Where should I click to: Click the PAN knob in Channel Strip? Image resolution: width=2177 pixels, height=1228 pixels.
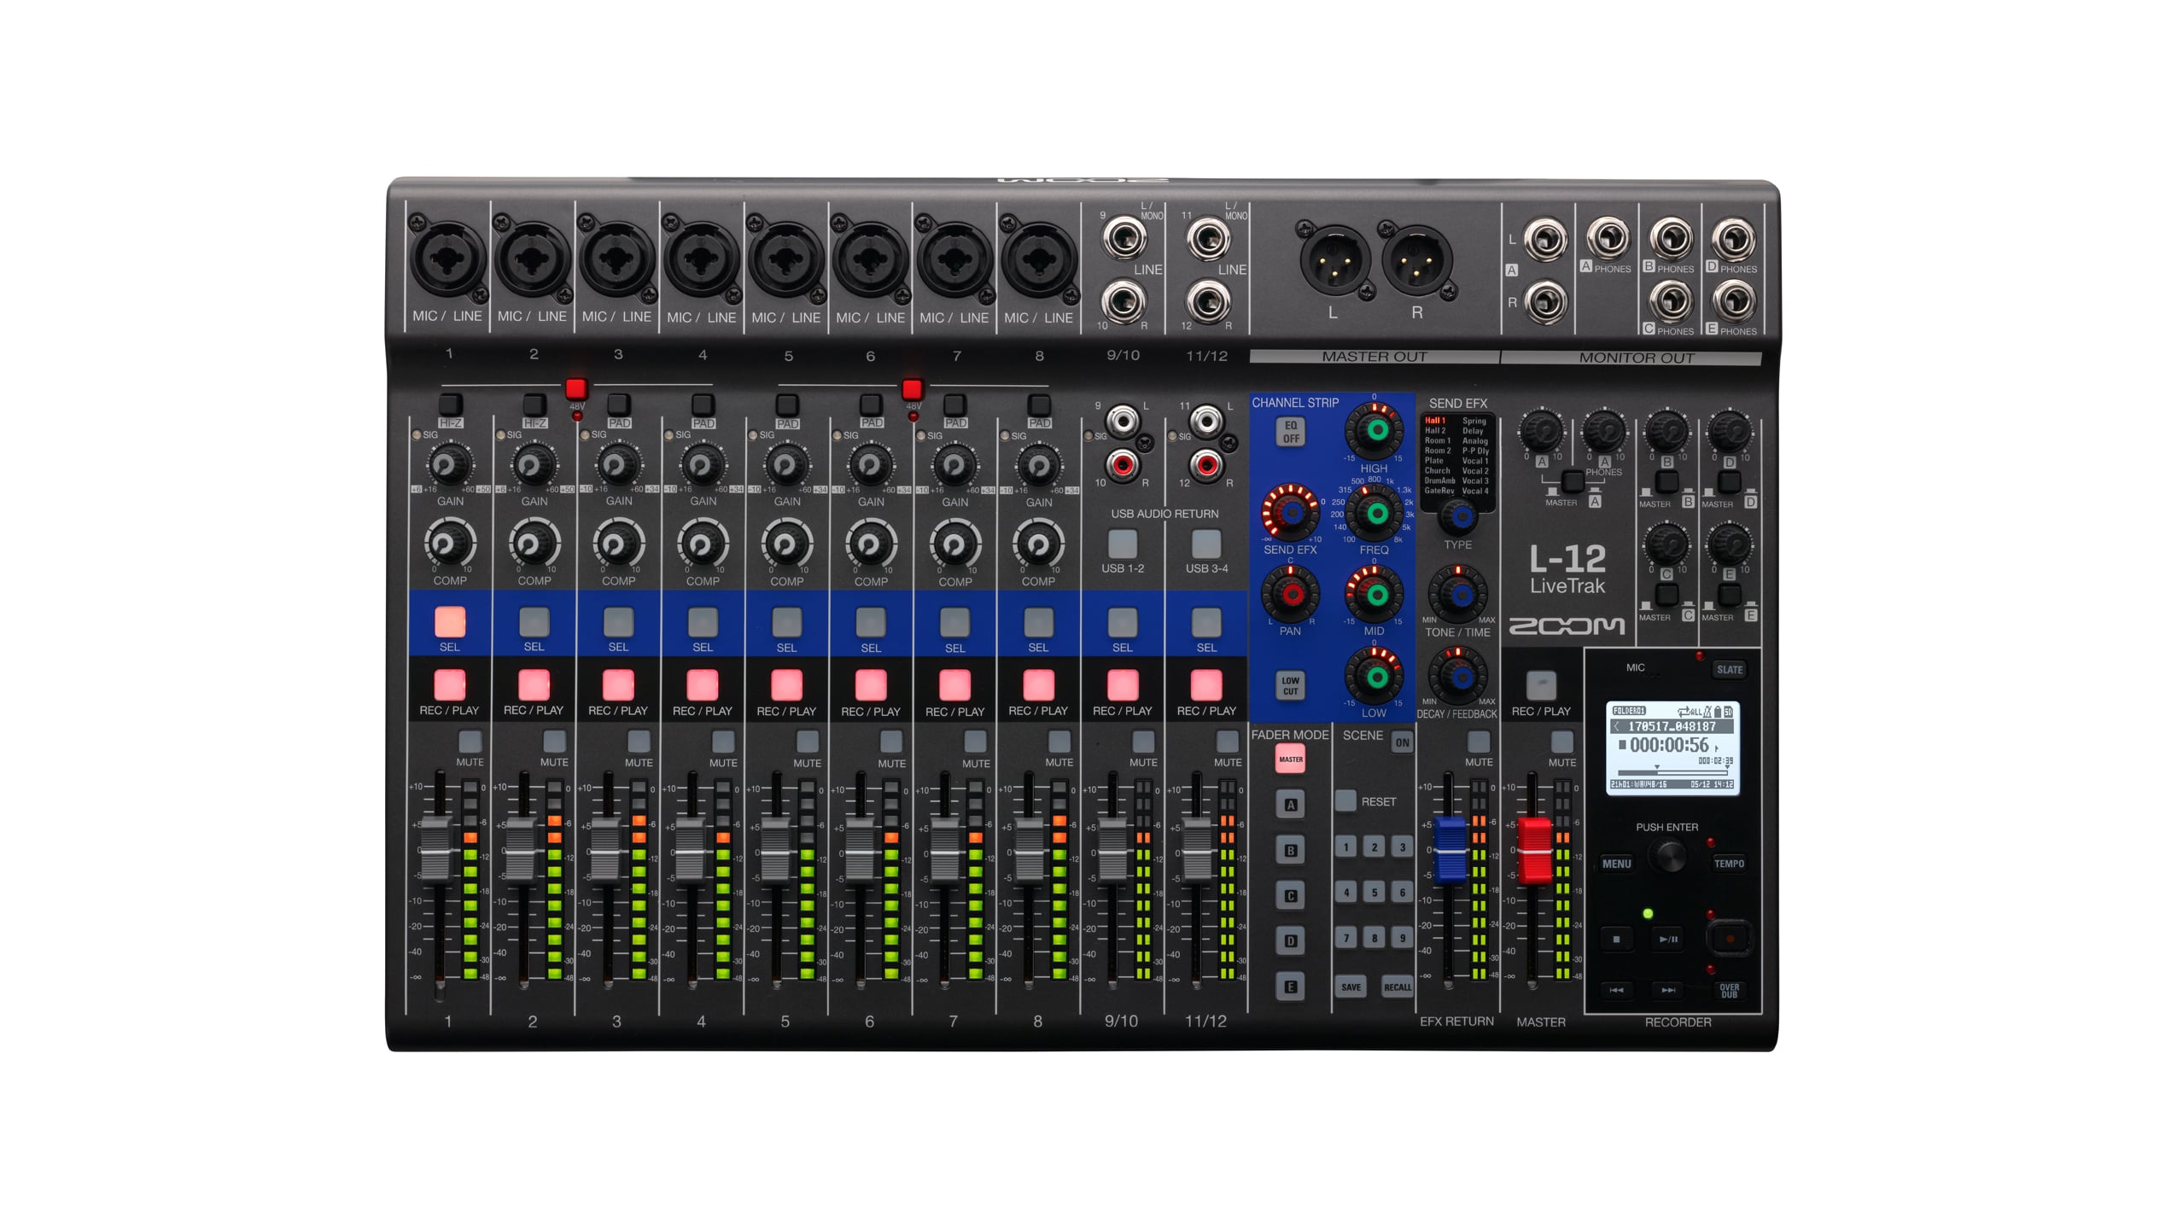pyautogui.click(x=1291, y=594)
